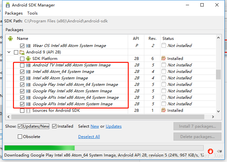The image size is (227, 162).
Task: Click the Google APIs Intel x86 Atom image icon
Action: [28, 104]
